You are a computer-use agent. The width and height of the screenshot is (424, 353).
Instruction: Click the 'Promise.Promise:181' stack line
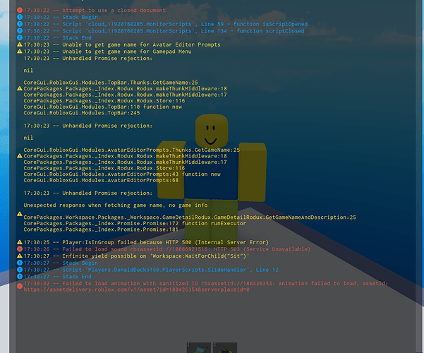tap(101, 229)
